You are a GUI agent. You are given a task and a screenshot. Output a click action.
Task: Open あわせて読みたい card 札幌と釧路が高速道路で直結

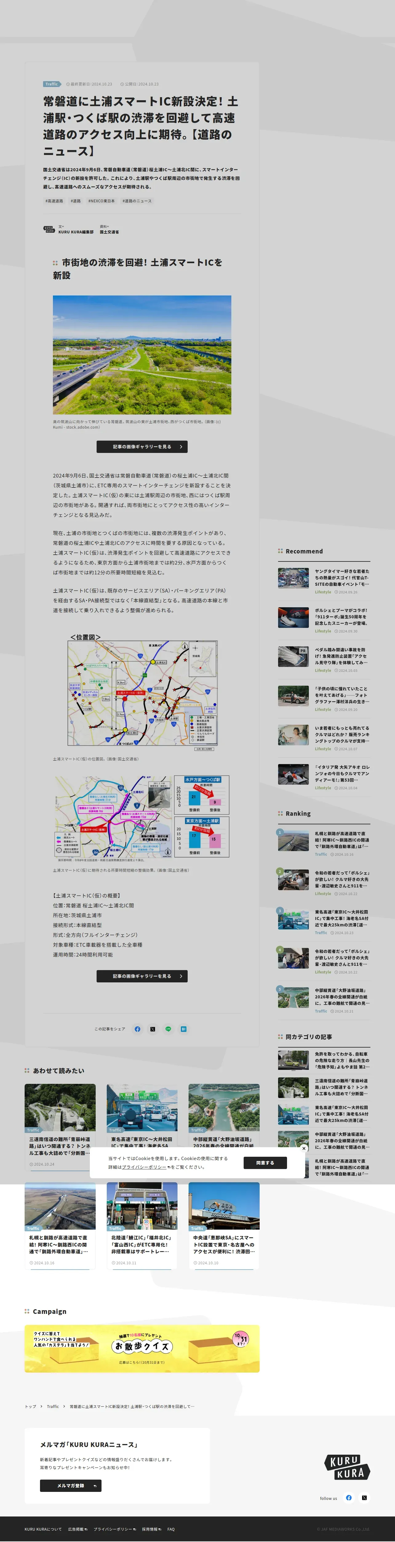pos(60,1226)
